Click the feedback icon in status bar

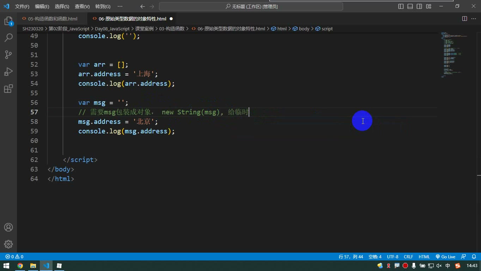click(x=464, y=257)
